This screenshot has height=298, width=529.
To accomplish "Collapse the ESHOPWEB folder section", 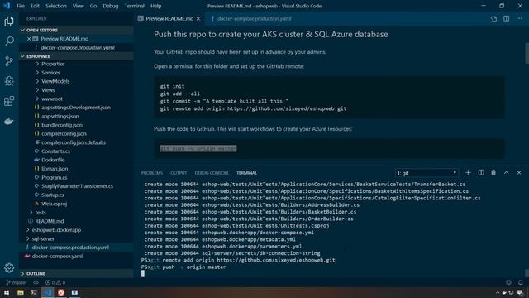I will (x=76, y=56).
